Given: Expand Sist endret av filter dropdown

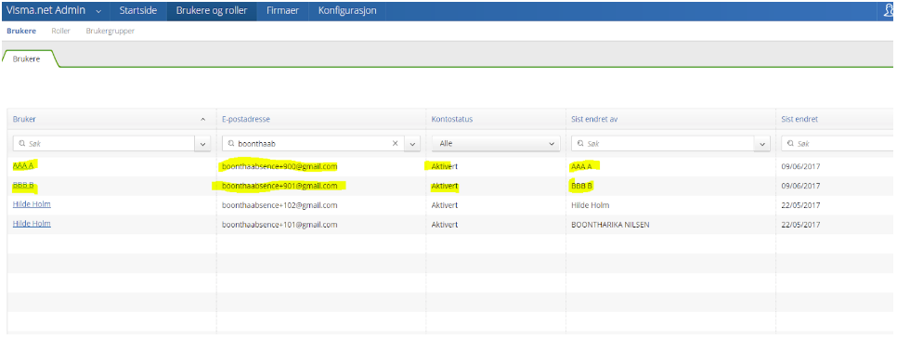Looking at the screenshot, I should [x=762, y=144].
